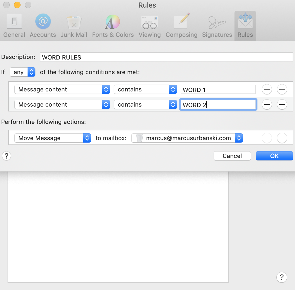Open second row's contains dropdown

[x=145, y=104]
